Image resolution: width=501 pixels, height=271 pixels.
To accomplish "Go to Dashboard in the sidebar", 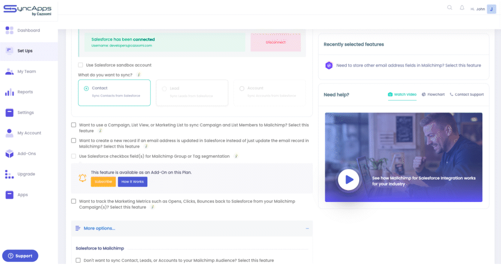I will [x=29, y=30].
